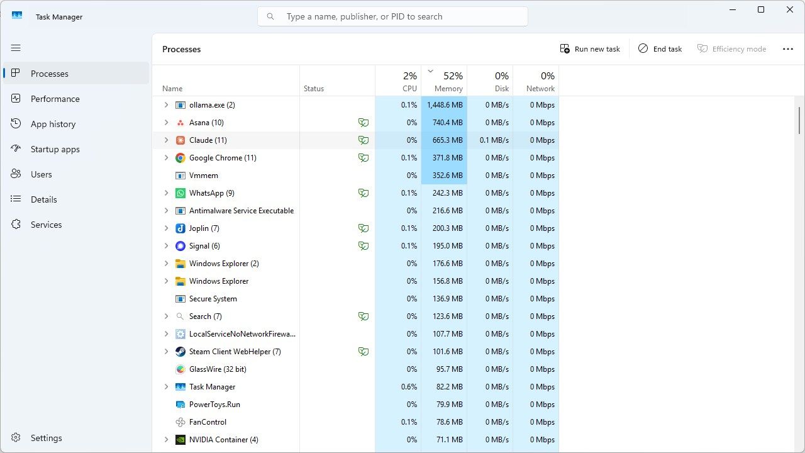Viewport: 805px width, 453px height.
Task: Go to the Processes page
Action: 76,74
